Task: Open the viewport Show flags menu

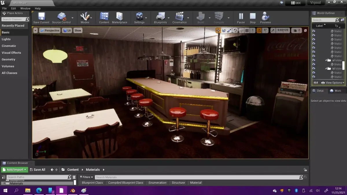Action: click(x=78, y=30)
